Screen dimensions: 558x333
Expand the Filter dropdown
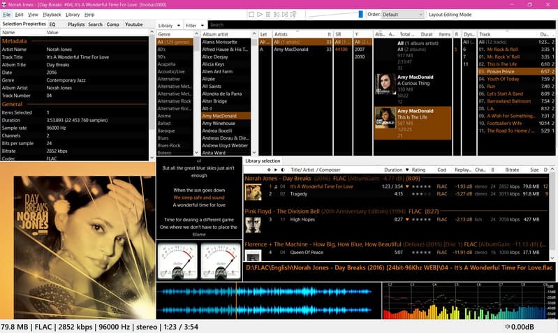tap(192, 25)
